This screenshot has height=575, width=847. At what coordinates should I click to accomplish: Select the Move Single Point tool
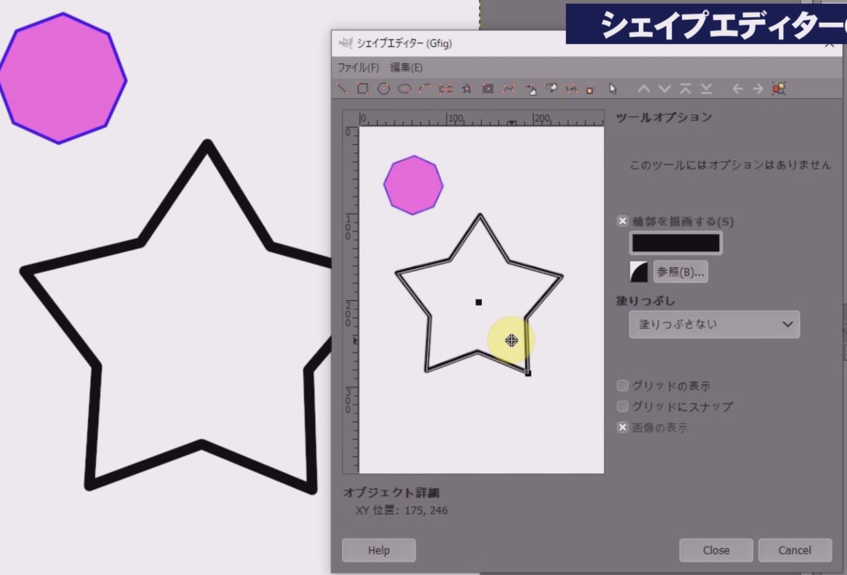(x=550, y=89)
